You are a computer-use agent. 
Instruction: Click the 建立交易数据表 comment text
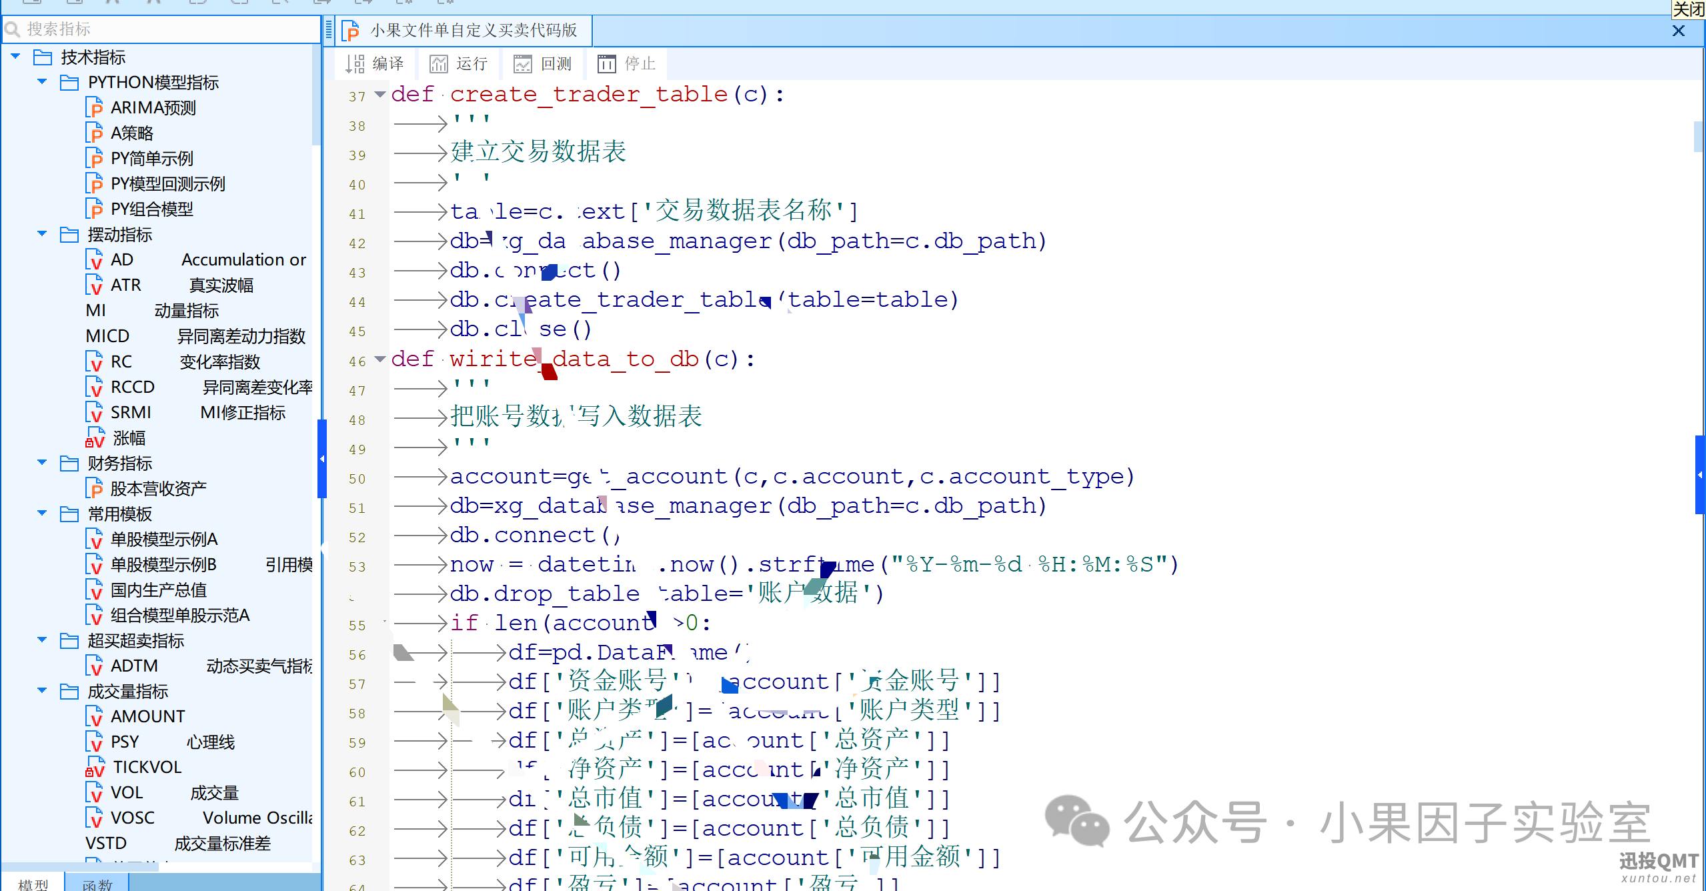tap(538, 151)
